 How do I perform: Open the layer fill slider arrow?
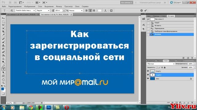tap(194, 67)
